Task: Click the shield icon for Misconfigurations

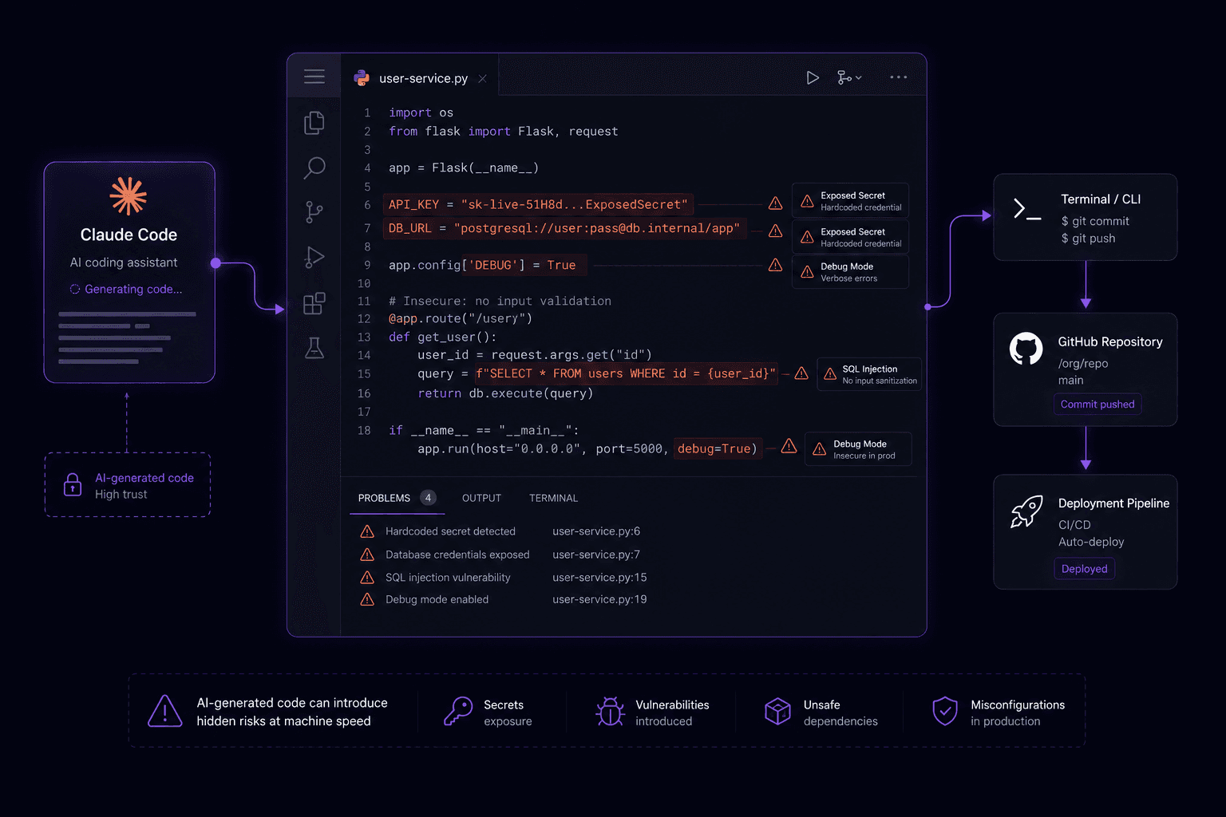Action: click(945, 711)
